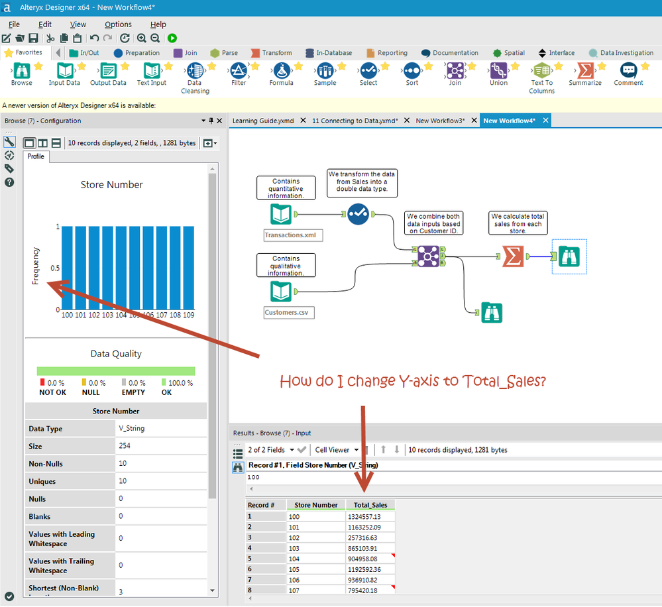Click the Zoom Out toolbar icon

pyautogui.click(x=155, y=38)
